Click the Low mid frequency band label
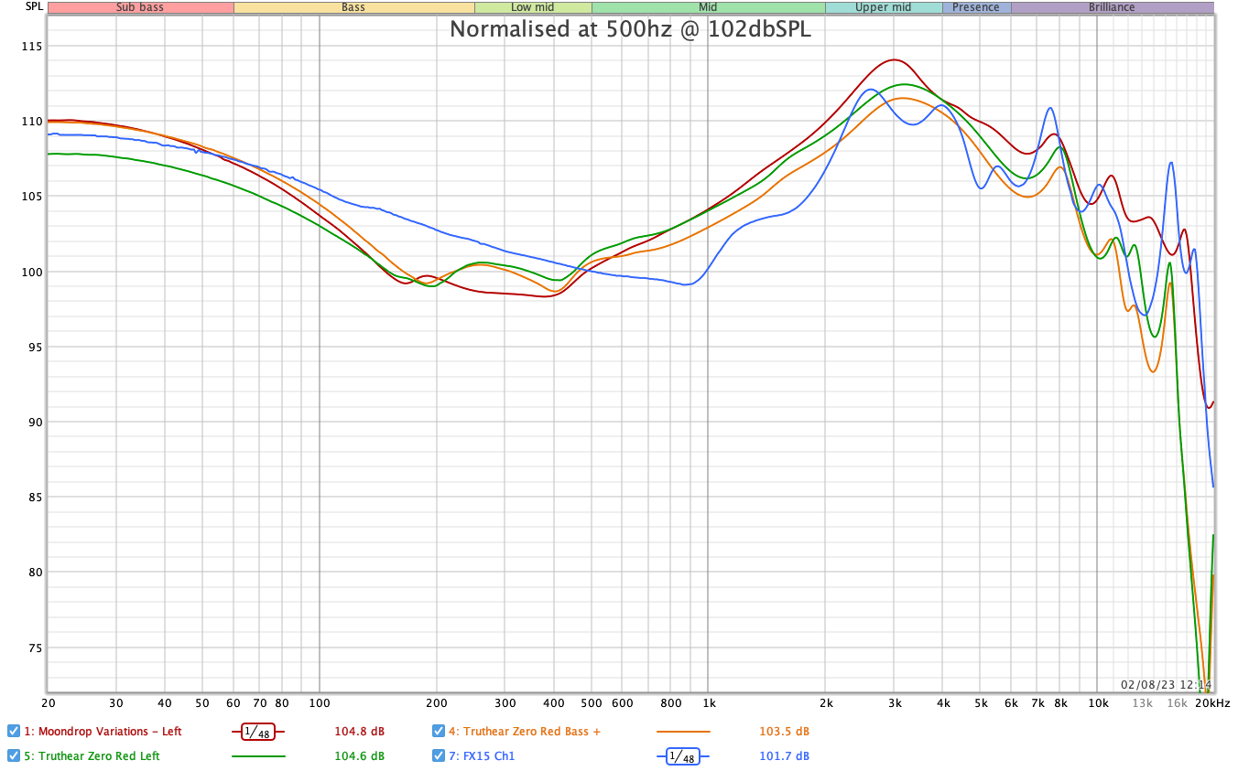1238x771 pixels. 532,7
